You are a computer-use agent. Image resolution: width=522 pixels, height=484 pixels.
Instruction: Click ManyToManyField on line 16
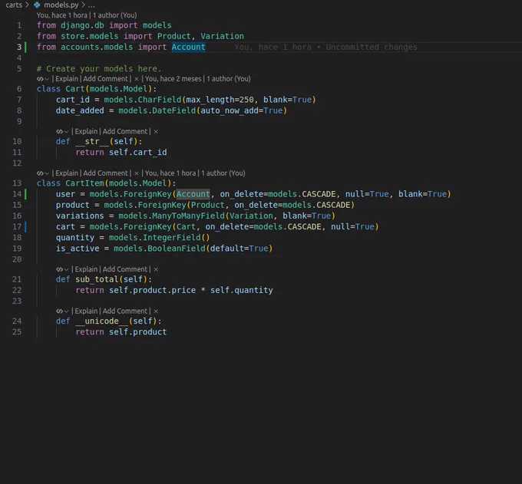pyautogui.click(x=188, y=216)
